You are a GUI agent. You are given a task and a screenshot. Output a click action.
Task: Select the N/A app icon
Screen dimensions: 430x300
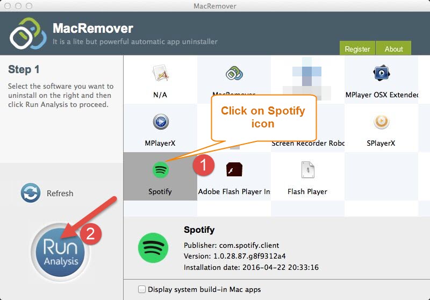point(160,73)
